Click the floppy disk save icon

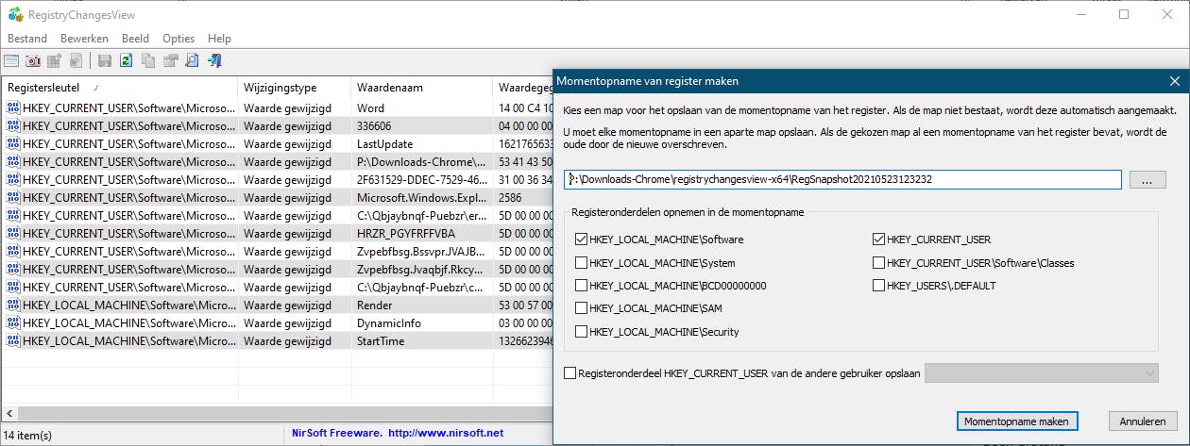[104, 61]
